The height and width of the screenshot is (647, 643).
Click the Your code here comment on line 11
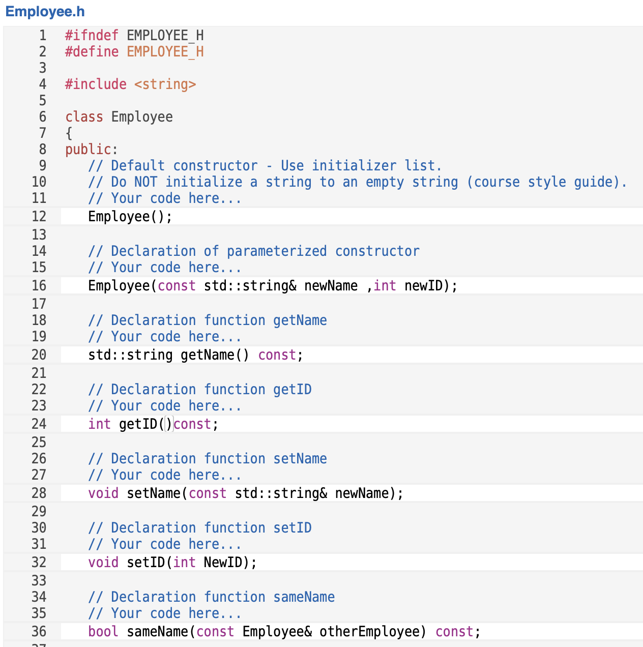coord(164,198)
